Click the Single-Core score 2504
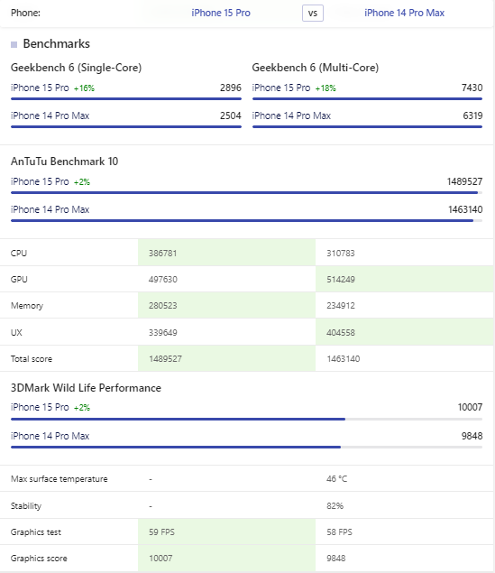The height and width of the screenshot is (573, 495). click(230, 116)
